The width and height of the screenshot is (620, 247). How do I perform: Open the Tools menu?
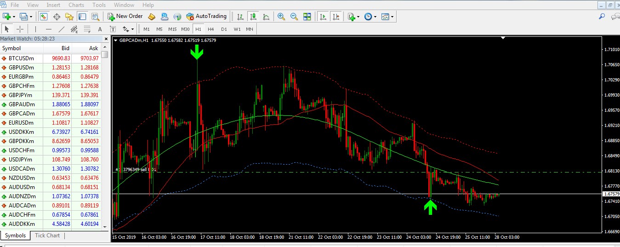(x=99, y=5)
